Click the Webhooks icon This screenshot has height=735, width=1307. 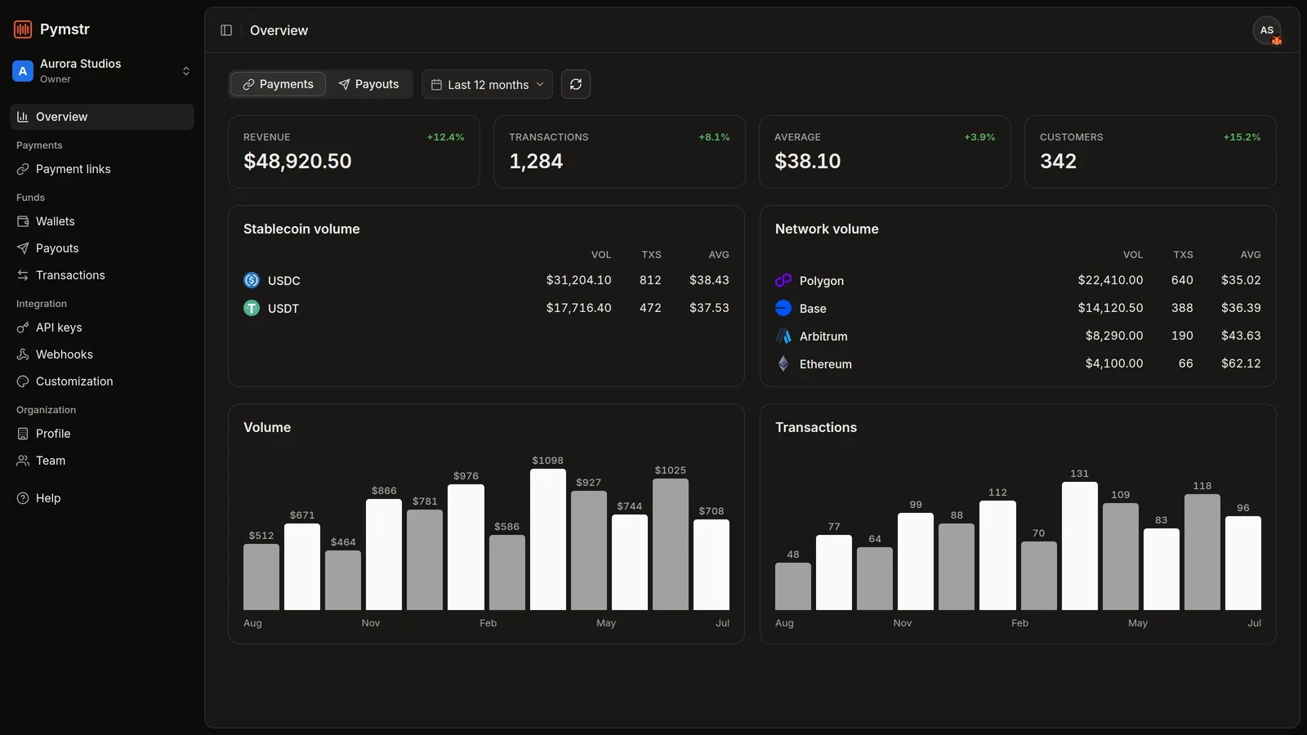point(23,354)
